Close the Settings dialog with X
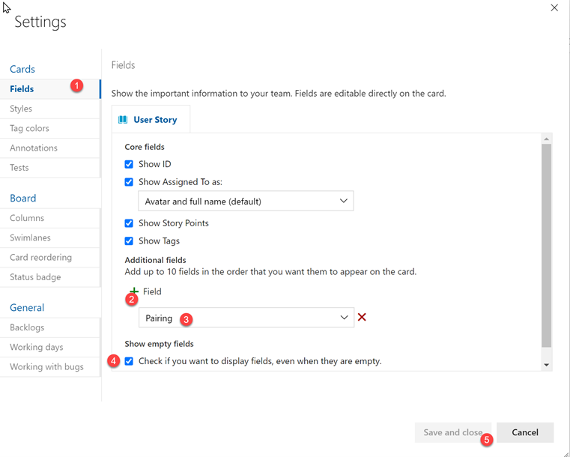The height and width of the screenshot is (457, 570). 554,7
